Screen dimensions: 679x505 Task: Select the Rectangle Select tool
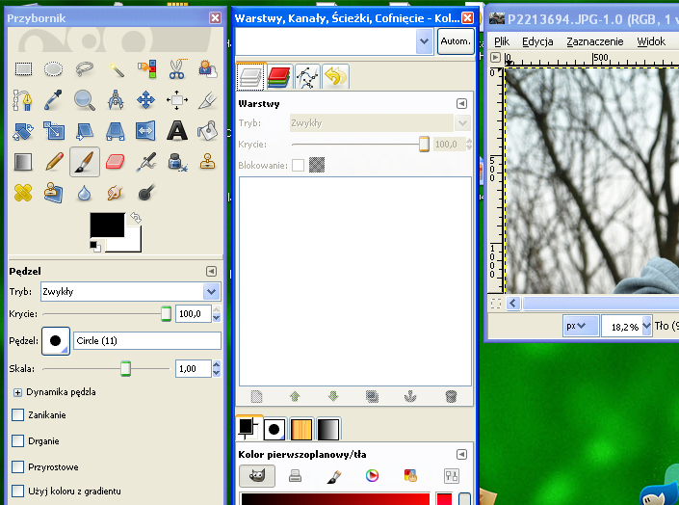23,68
